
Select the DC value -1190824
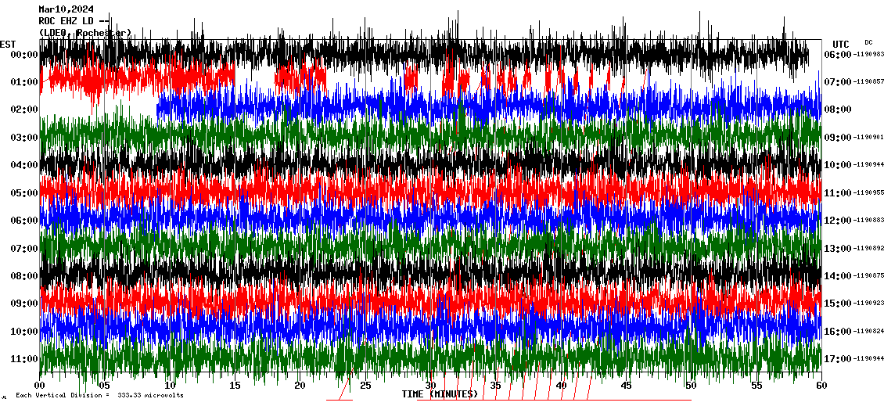coord(868,332)
